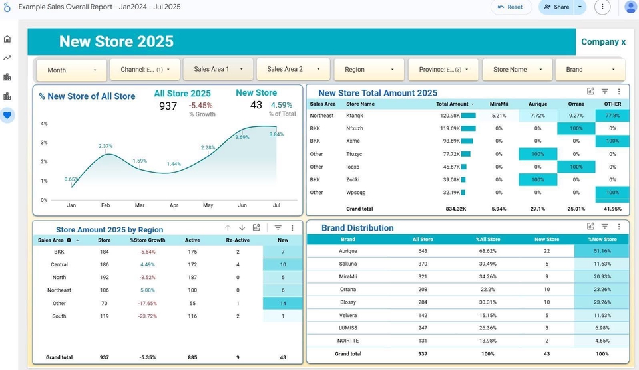Click the 51.16% new store cell

(602, 251)
